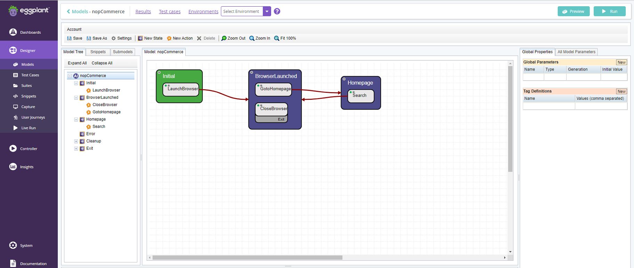Switch to the All Model Parameters tab
The width and height of the screenshot is (634, 268).
pyautogui.click(x=576, y=52)
